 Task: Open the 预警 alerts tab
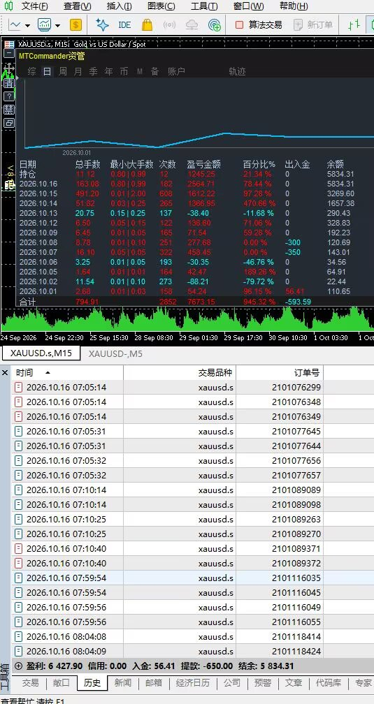tap(263, 683)
